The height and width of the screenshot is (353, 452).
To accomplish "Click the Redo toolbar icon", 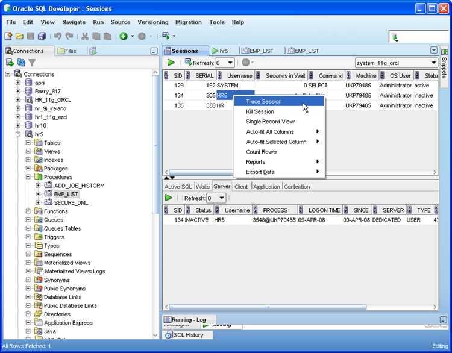I will tap(69, 36).
